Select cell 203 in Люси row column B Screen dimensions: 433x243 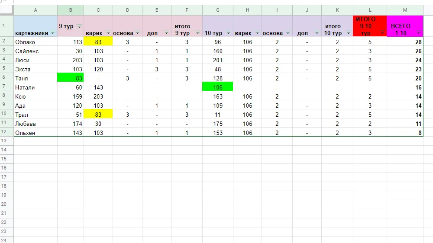coord(71,60)
